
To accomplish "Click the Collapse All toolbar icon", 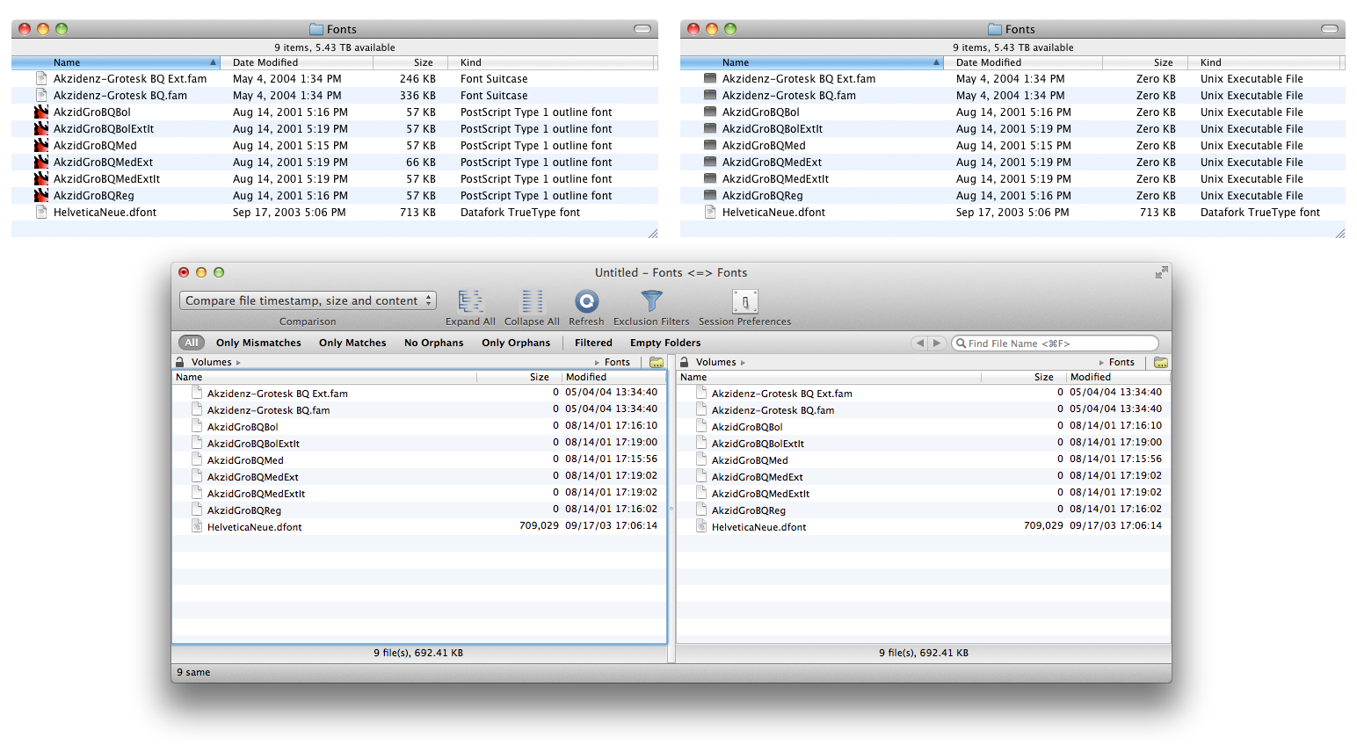I will (532, 301).
